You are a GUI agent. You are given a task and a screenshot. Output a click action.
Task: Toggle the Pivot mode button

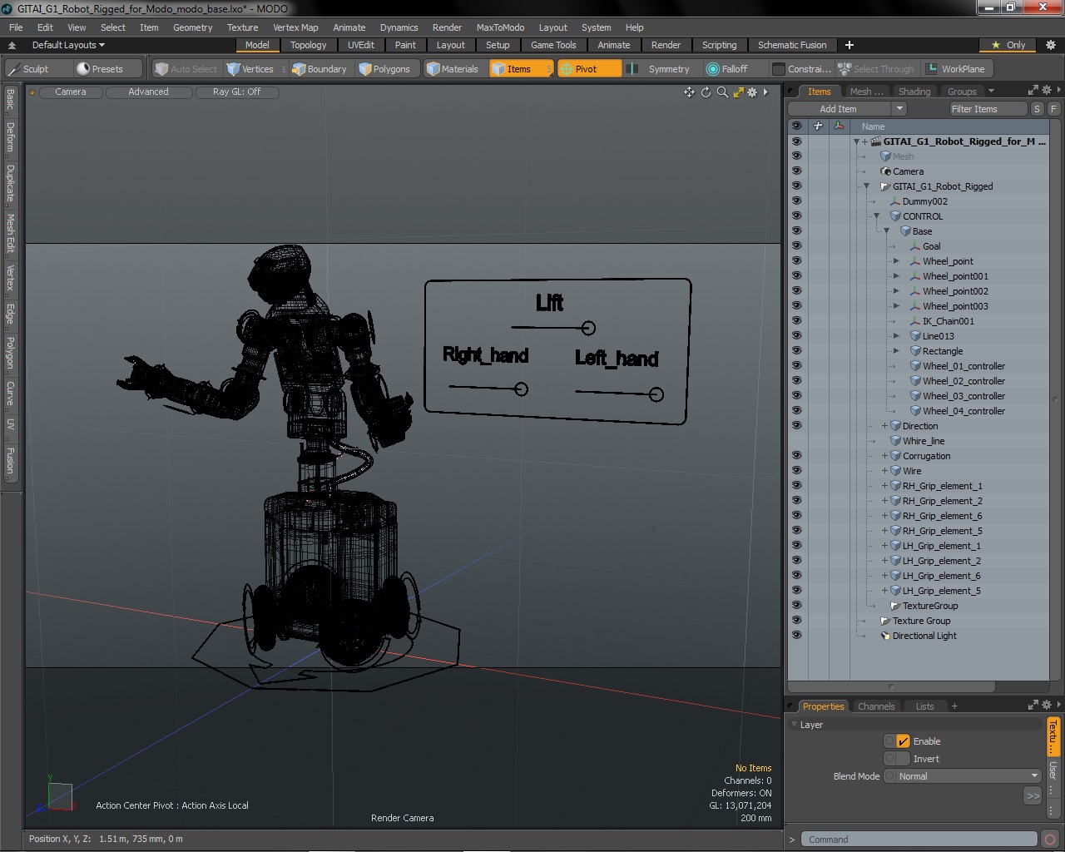click(x=588, y=69)
